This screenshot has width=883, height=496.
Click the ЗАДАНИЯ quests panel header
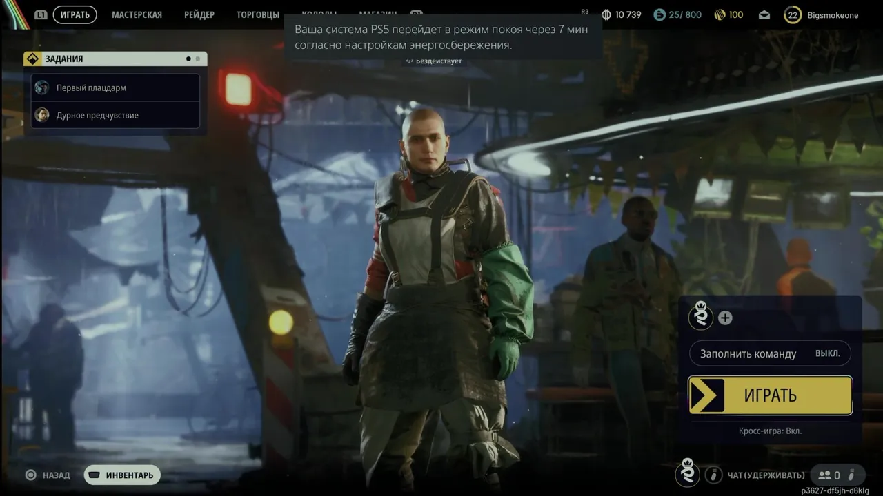[x=115, y=59]
